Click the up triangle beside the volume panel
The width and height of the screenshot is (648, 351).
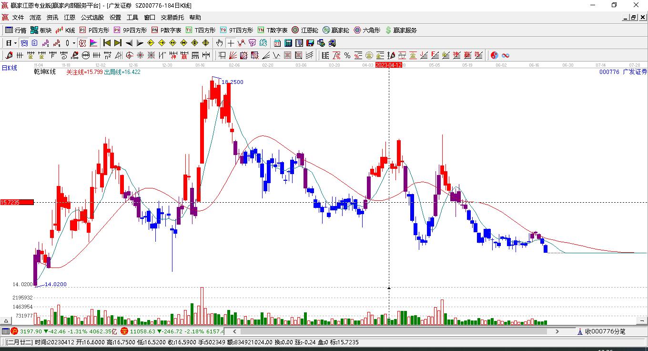7,321
